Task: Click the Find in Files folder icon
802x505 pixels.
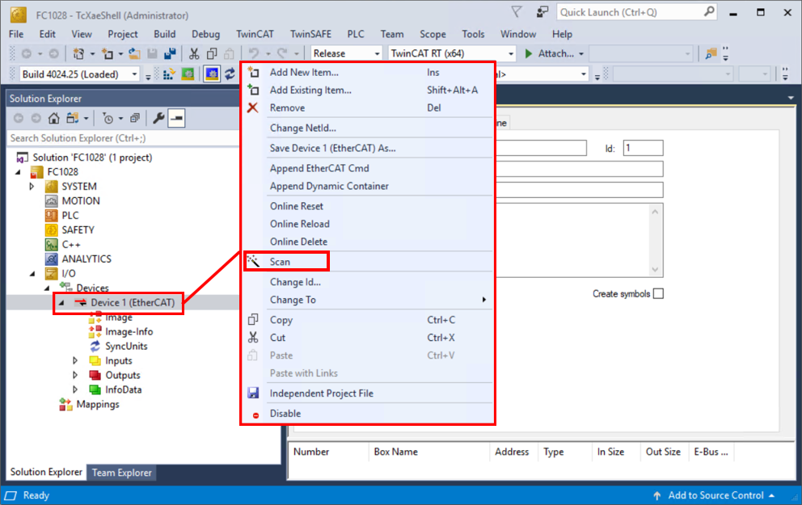Action: click(711, 53)
